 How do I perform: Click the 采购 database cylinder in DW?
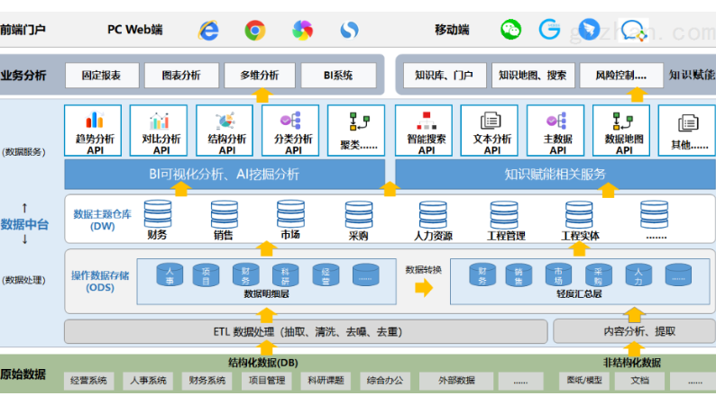coord(359,214)
